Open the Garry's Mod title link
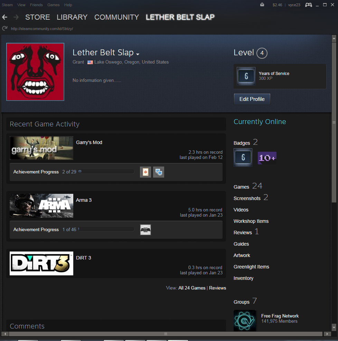The image size is (338, 341). click(89, 142)
